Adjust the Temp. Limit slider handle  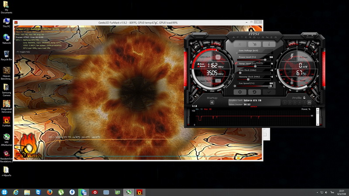point(255,66)
